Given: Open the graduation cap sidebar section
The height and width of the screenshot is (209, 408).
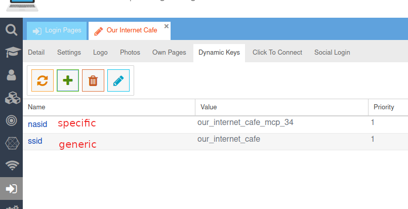Looking at the screenshot, I should (x=11, y=52).
